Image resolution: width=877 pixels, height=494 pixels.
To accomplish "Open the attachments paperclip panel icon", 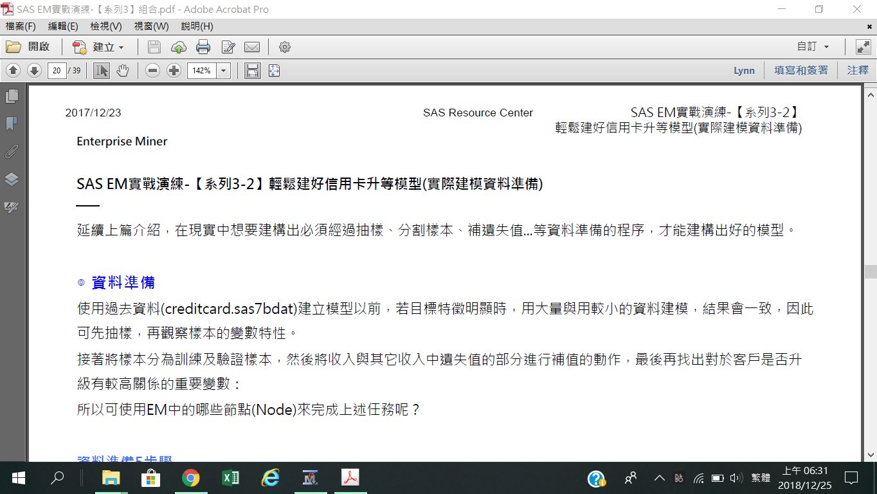I will tap(12, 152).
